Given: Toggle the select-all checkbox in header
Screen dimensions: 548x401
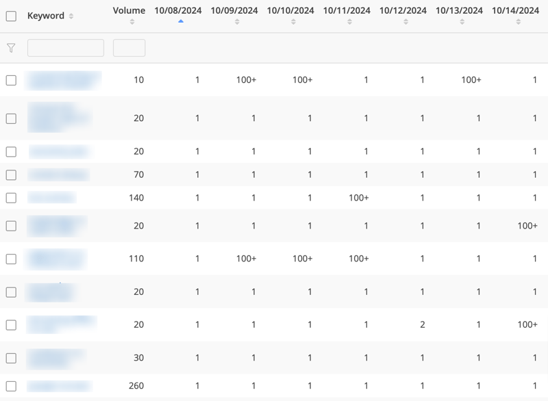Looking at the screenshot, I should [11, 16].
